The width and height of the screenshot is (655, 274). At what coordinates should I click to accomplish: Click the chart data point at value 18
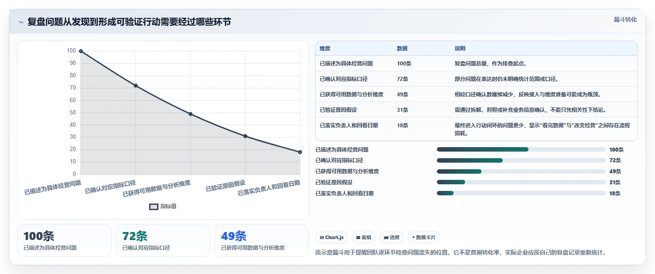[300, 152]
